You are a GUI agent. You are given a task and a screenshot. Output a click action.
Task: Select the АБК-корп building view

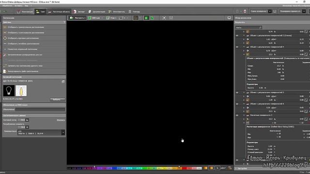coord(94,18)
